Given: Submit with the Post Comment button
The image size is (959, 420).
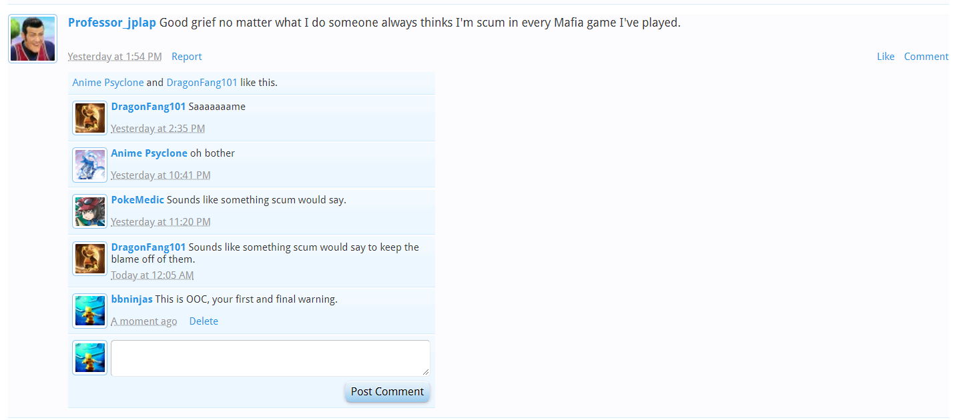Looking at the screenshot, I should point(387,391).
